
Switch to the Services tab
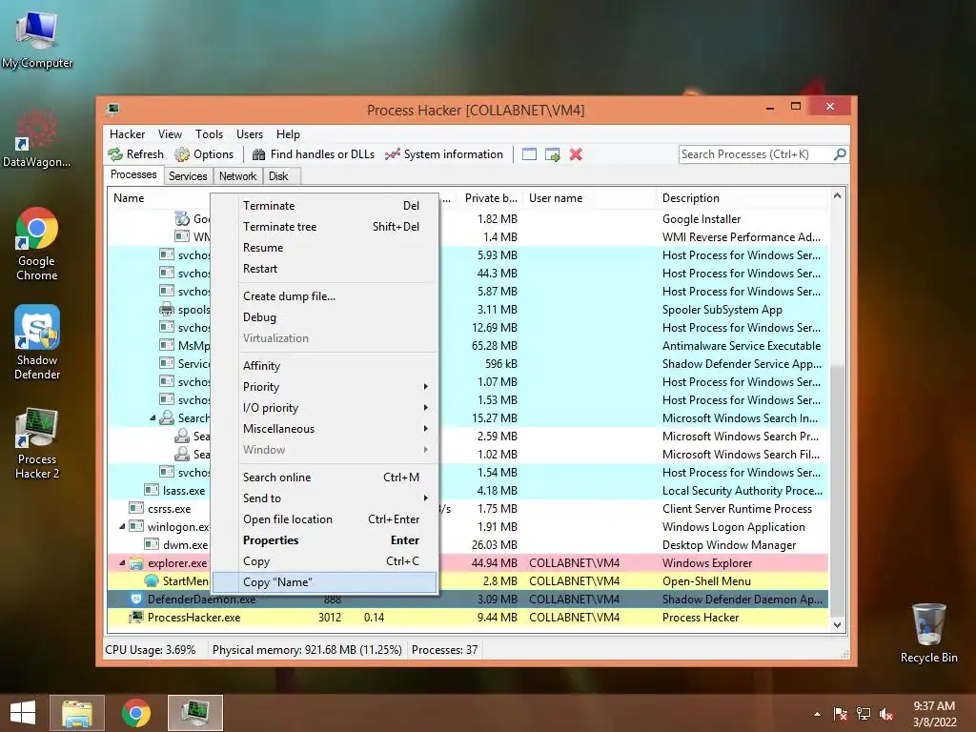[188, 176]
